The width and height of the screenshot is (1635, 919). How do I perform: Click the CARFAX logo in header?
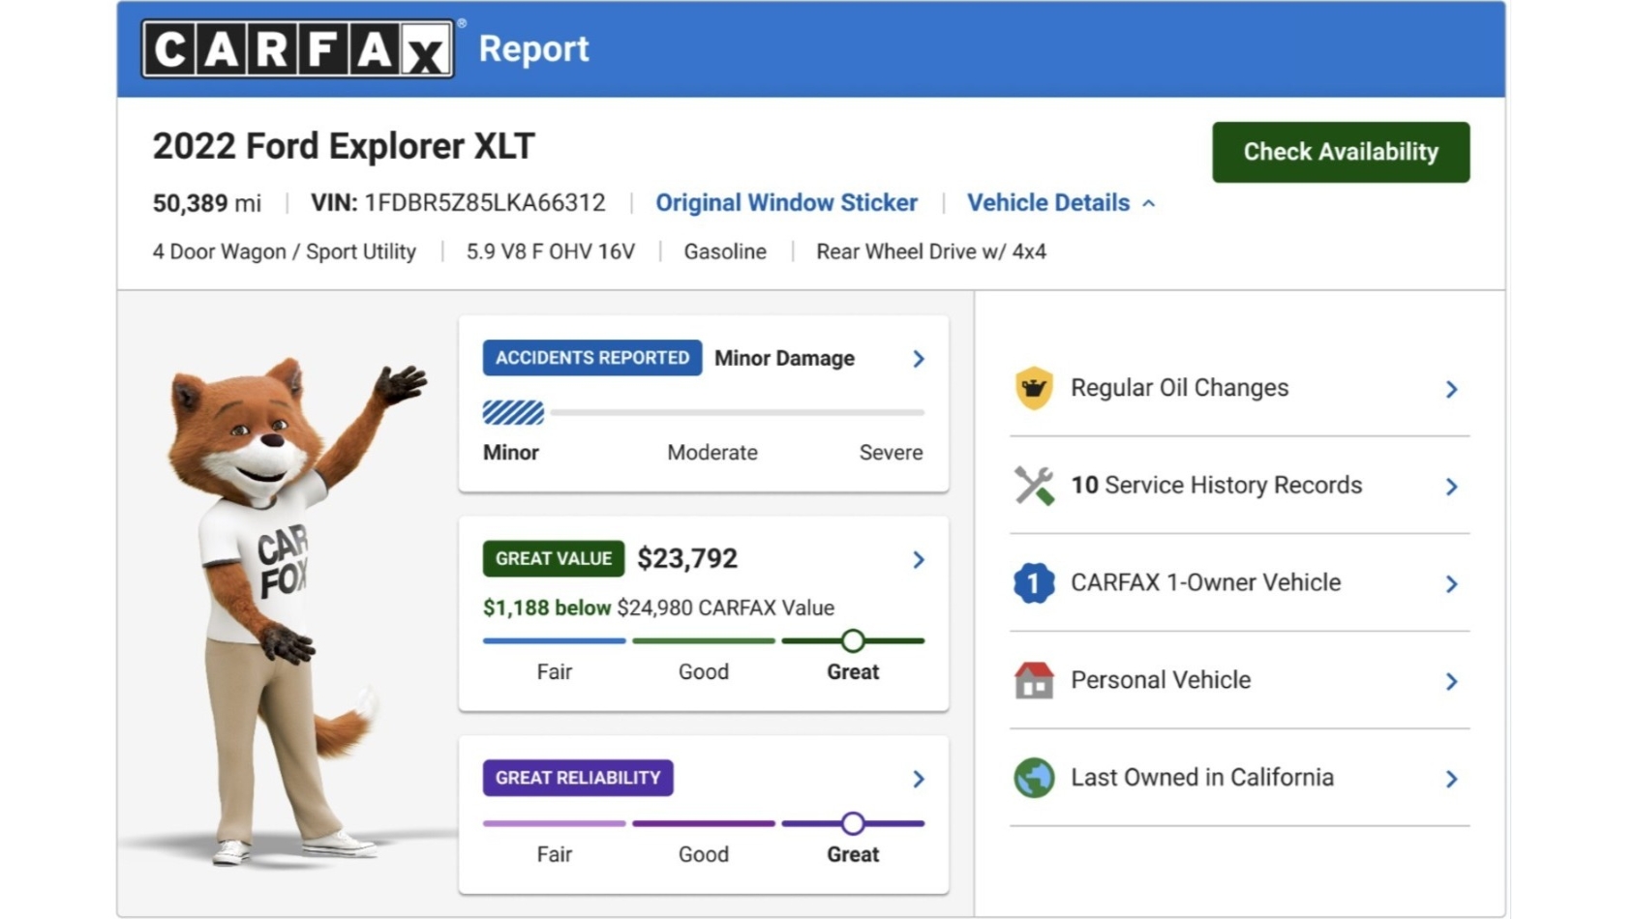tap(298, 49)
